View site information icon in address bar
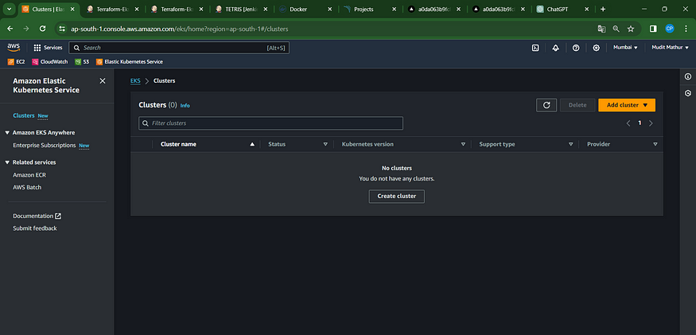Screen dimensions: 696x335 (62, 29)
